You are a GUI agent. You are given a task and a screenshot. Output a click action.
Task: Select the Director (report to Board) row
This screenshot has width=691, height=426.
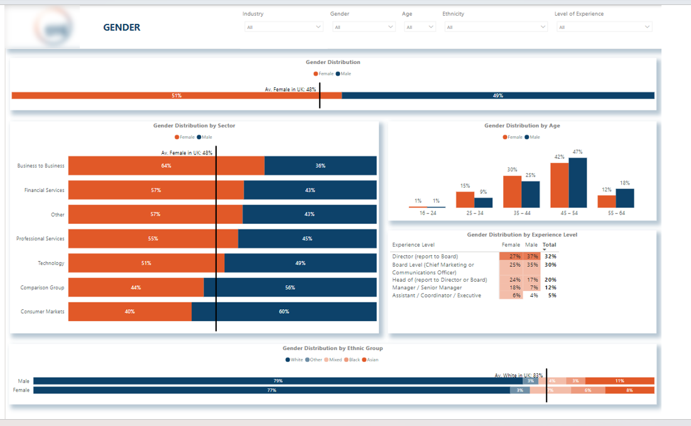425,256
